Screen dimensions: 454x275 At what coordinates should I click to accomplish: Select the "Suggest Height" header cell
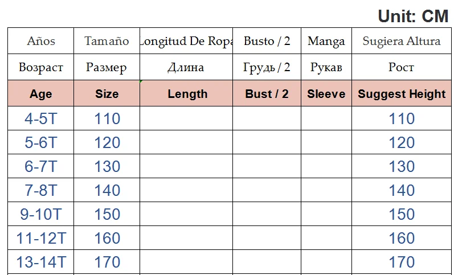click(x=402, y=94)
